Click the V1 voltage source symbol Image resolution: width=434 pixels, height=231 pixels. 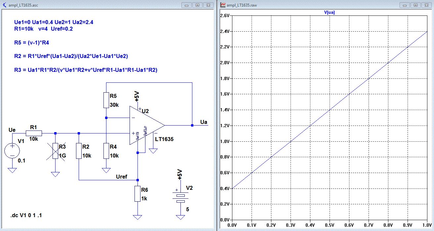[13, 151]
